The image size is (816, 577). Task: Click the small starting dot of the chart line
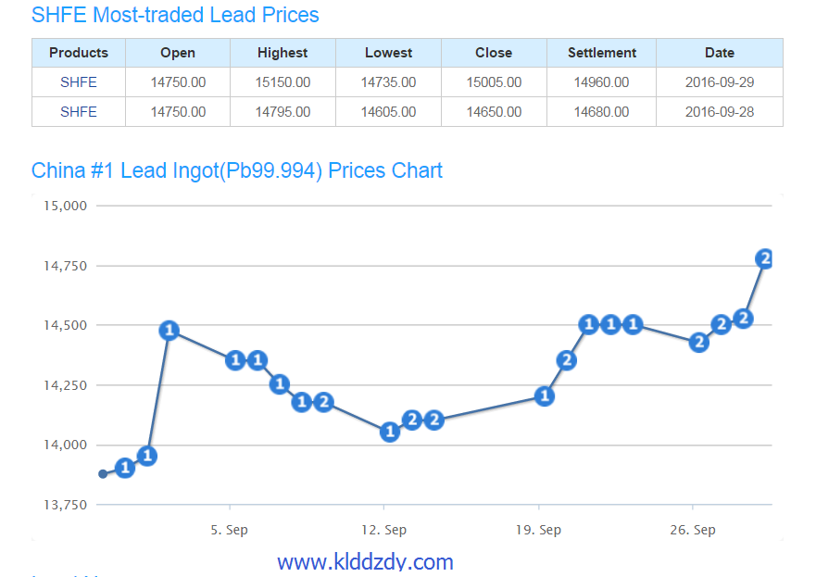pyautogui.click(x=103, y=474)
